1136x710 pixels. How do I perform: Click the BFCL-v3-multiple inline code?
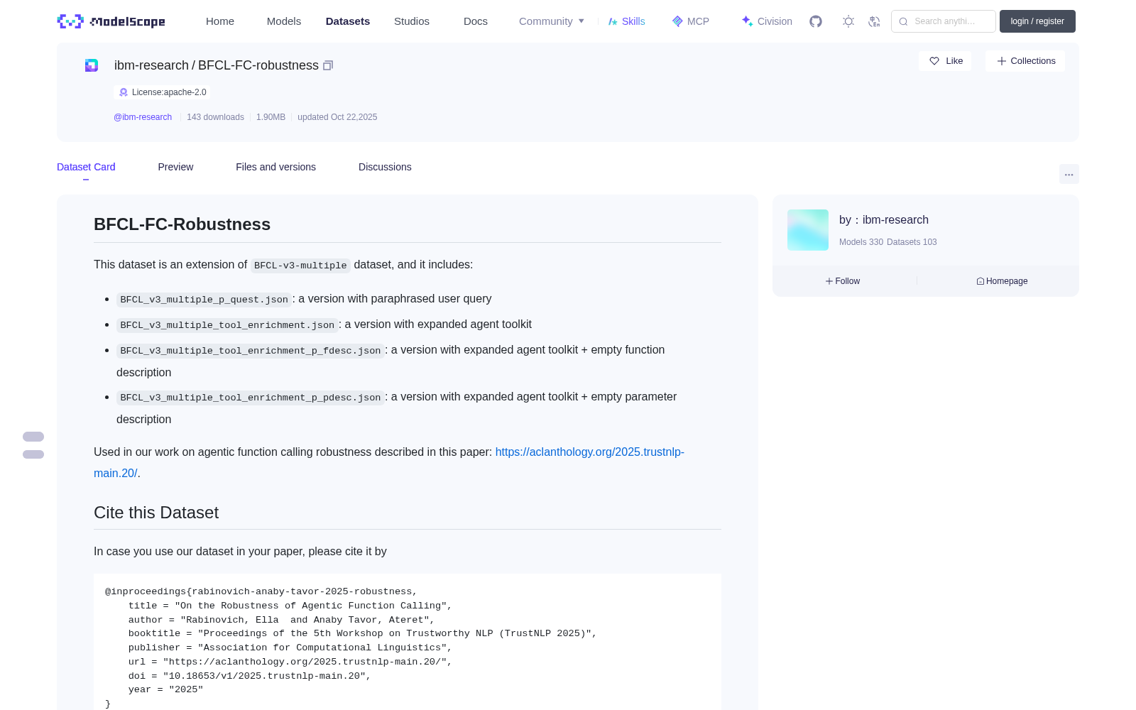(x=300, y=266)
